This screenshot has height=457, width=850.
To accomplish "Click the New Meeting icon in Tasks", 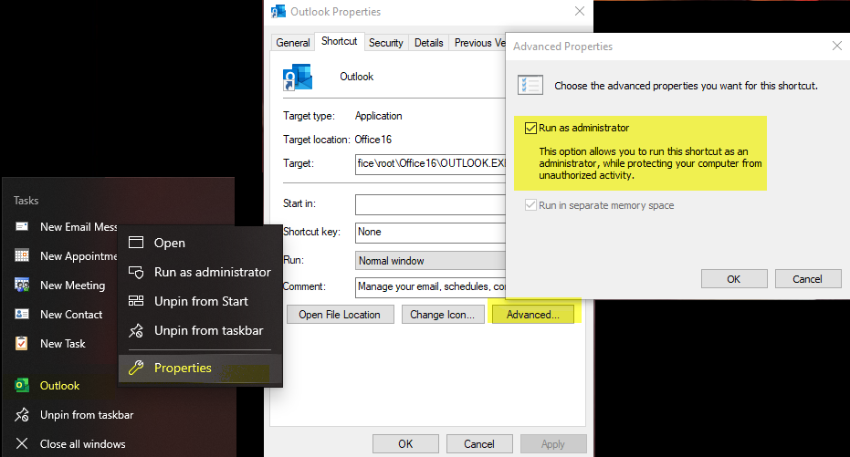I will [22, 285].
